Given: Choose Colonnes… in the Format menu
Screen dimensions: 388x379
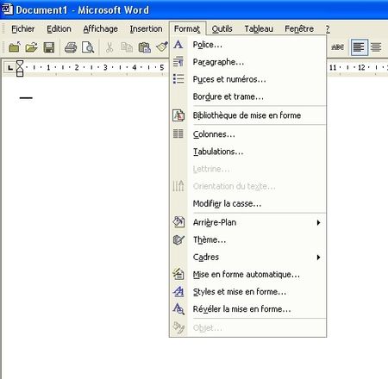Looking at the screenshot, I should 248,134.
